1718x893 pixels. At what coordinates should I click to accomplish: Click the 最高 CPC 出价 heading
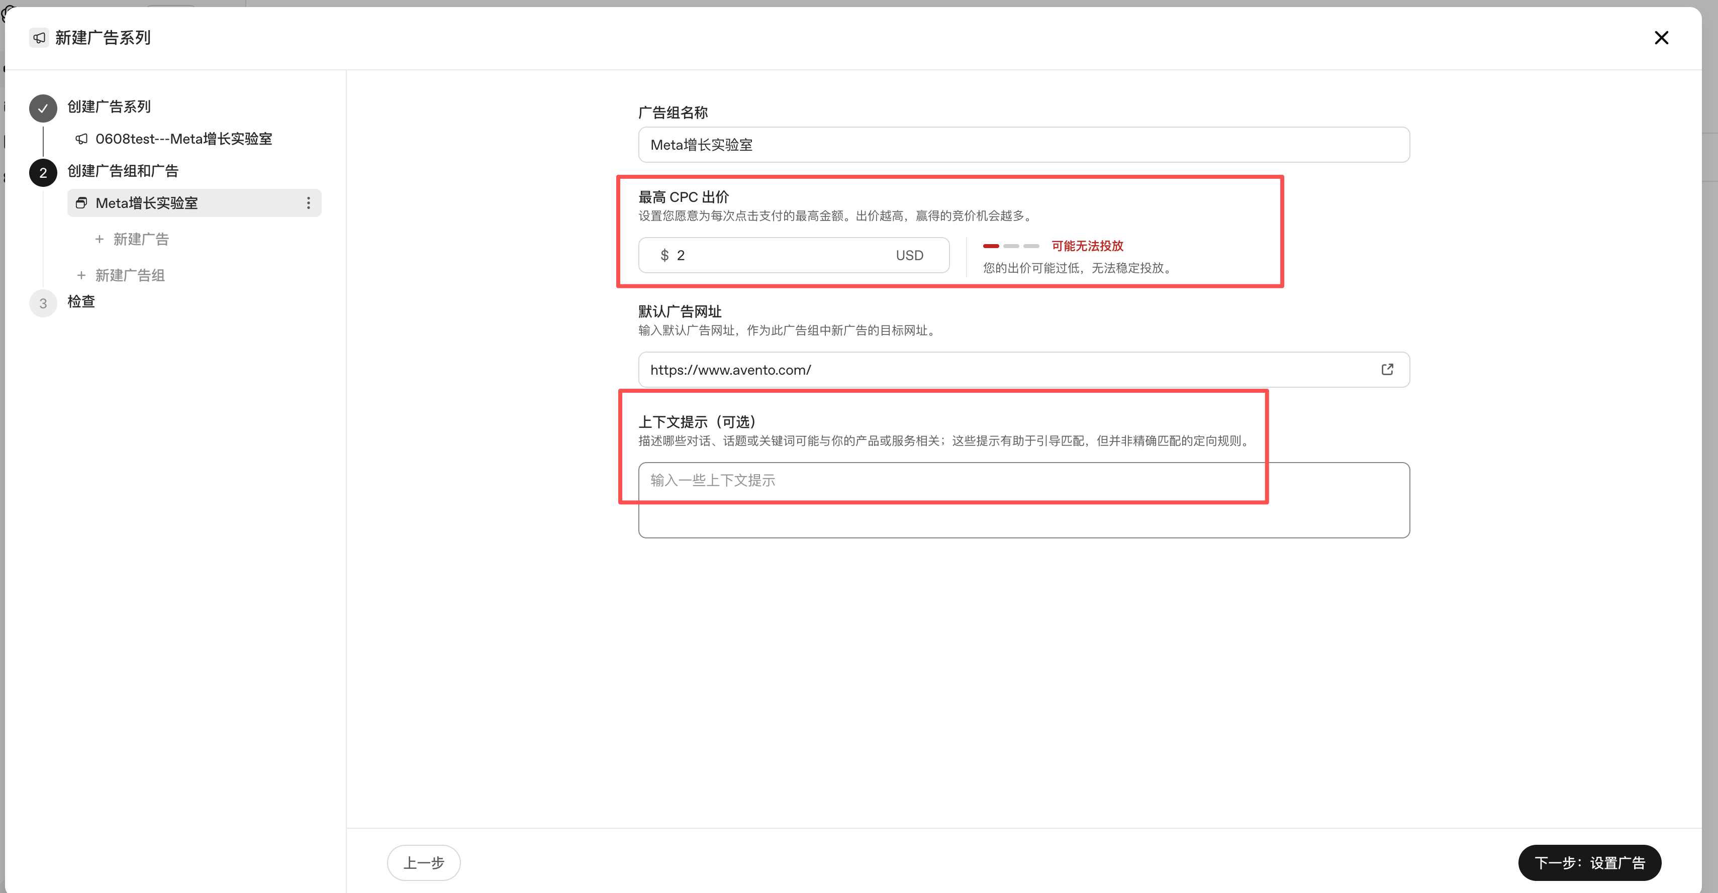pyautogui.click(x=684, y=197)
